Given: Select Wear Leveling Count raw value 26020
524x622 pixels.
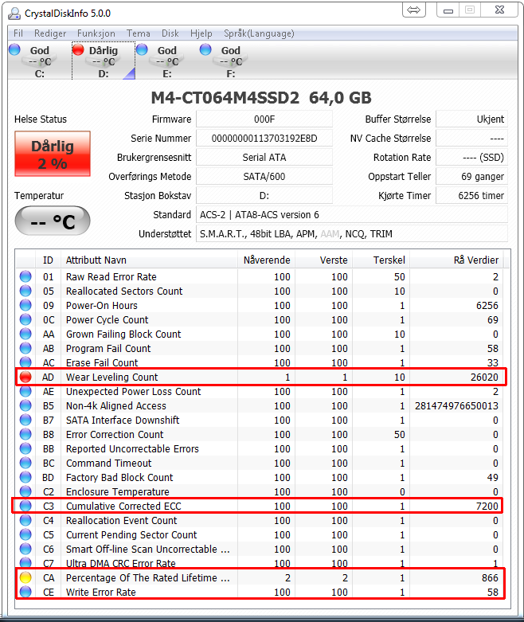Looking at the screenshot, I should click(484, 377).
